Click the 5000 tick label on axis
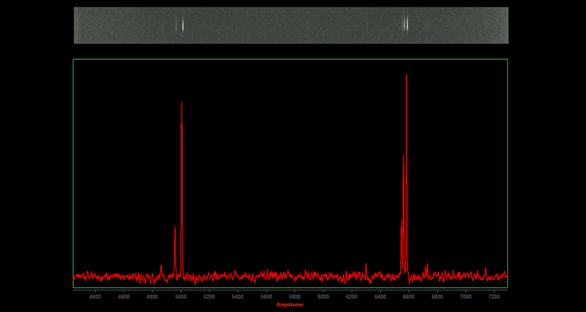This screenshot has height=312, width=586. (180, 296)
